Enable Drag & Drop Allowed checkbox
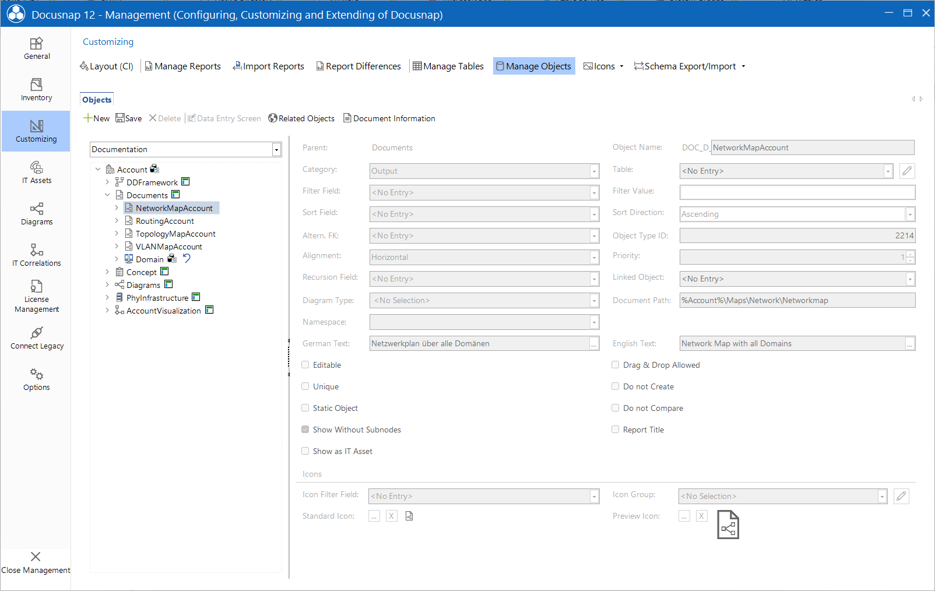The height and width of the screenshot is (591, 935). [x=615, y=365]
